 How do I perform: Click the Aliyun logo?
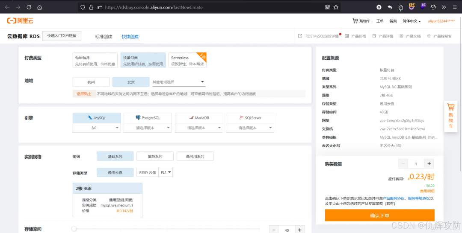[21, 20]
